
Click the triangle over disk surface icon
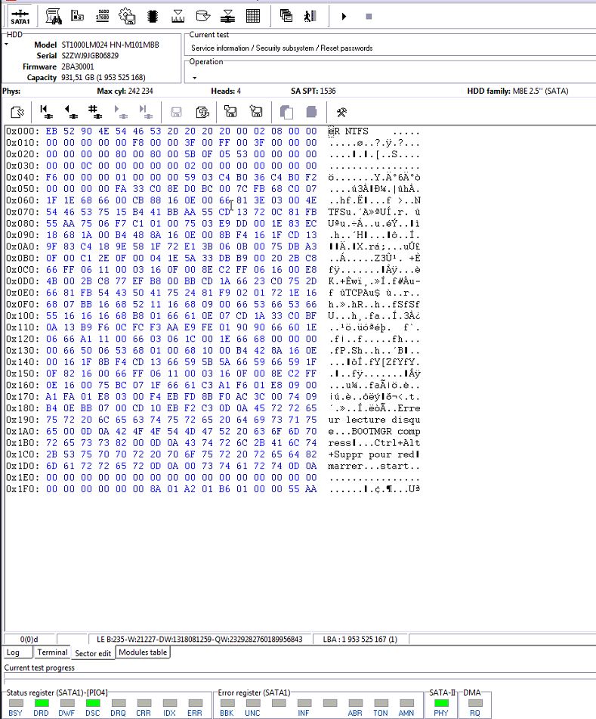(x=227, y=17)
